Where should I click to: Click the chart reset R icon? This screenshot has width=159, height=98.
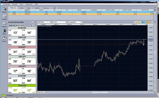155,92
